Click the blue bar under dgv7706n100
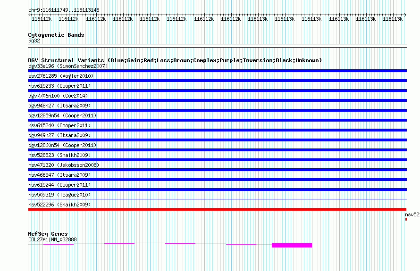Viewport: 420px width, 271px height. [x=217, y=100]
